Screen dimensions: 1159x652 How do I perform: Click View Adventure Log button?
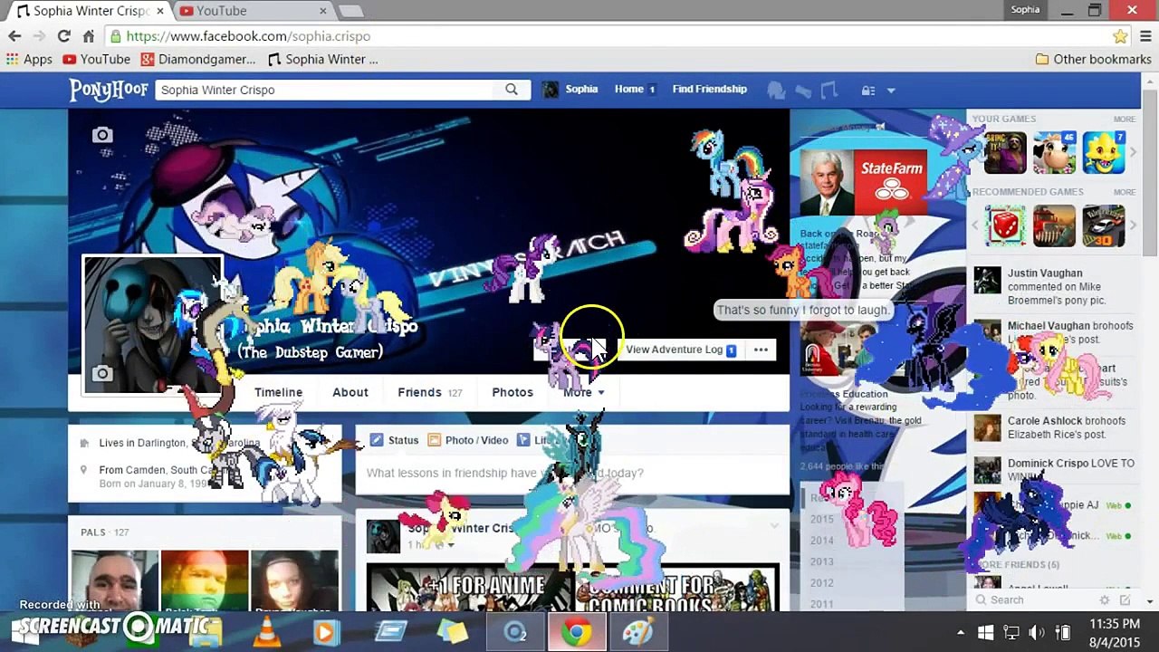(680, 350)
